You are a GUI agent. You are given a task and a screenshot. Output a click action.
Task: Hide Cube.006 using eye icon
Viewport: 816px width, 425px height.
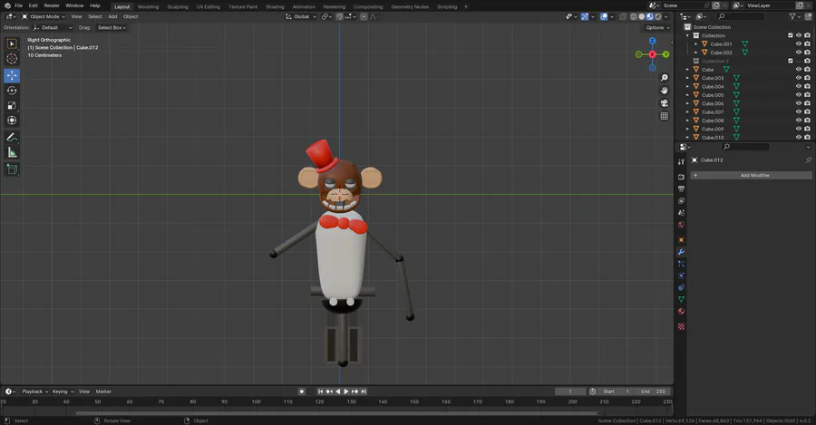tap(798, 103)
